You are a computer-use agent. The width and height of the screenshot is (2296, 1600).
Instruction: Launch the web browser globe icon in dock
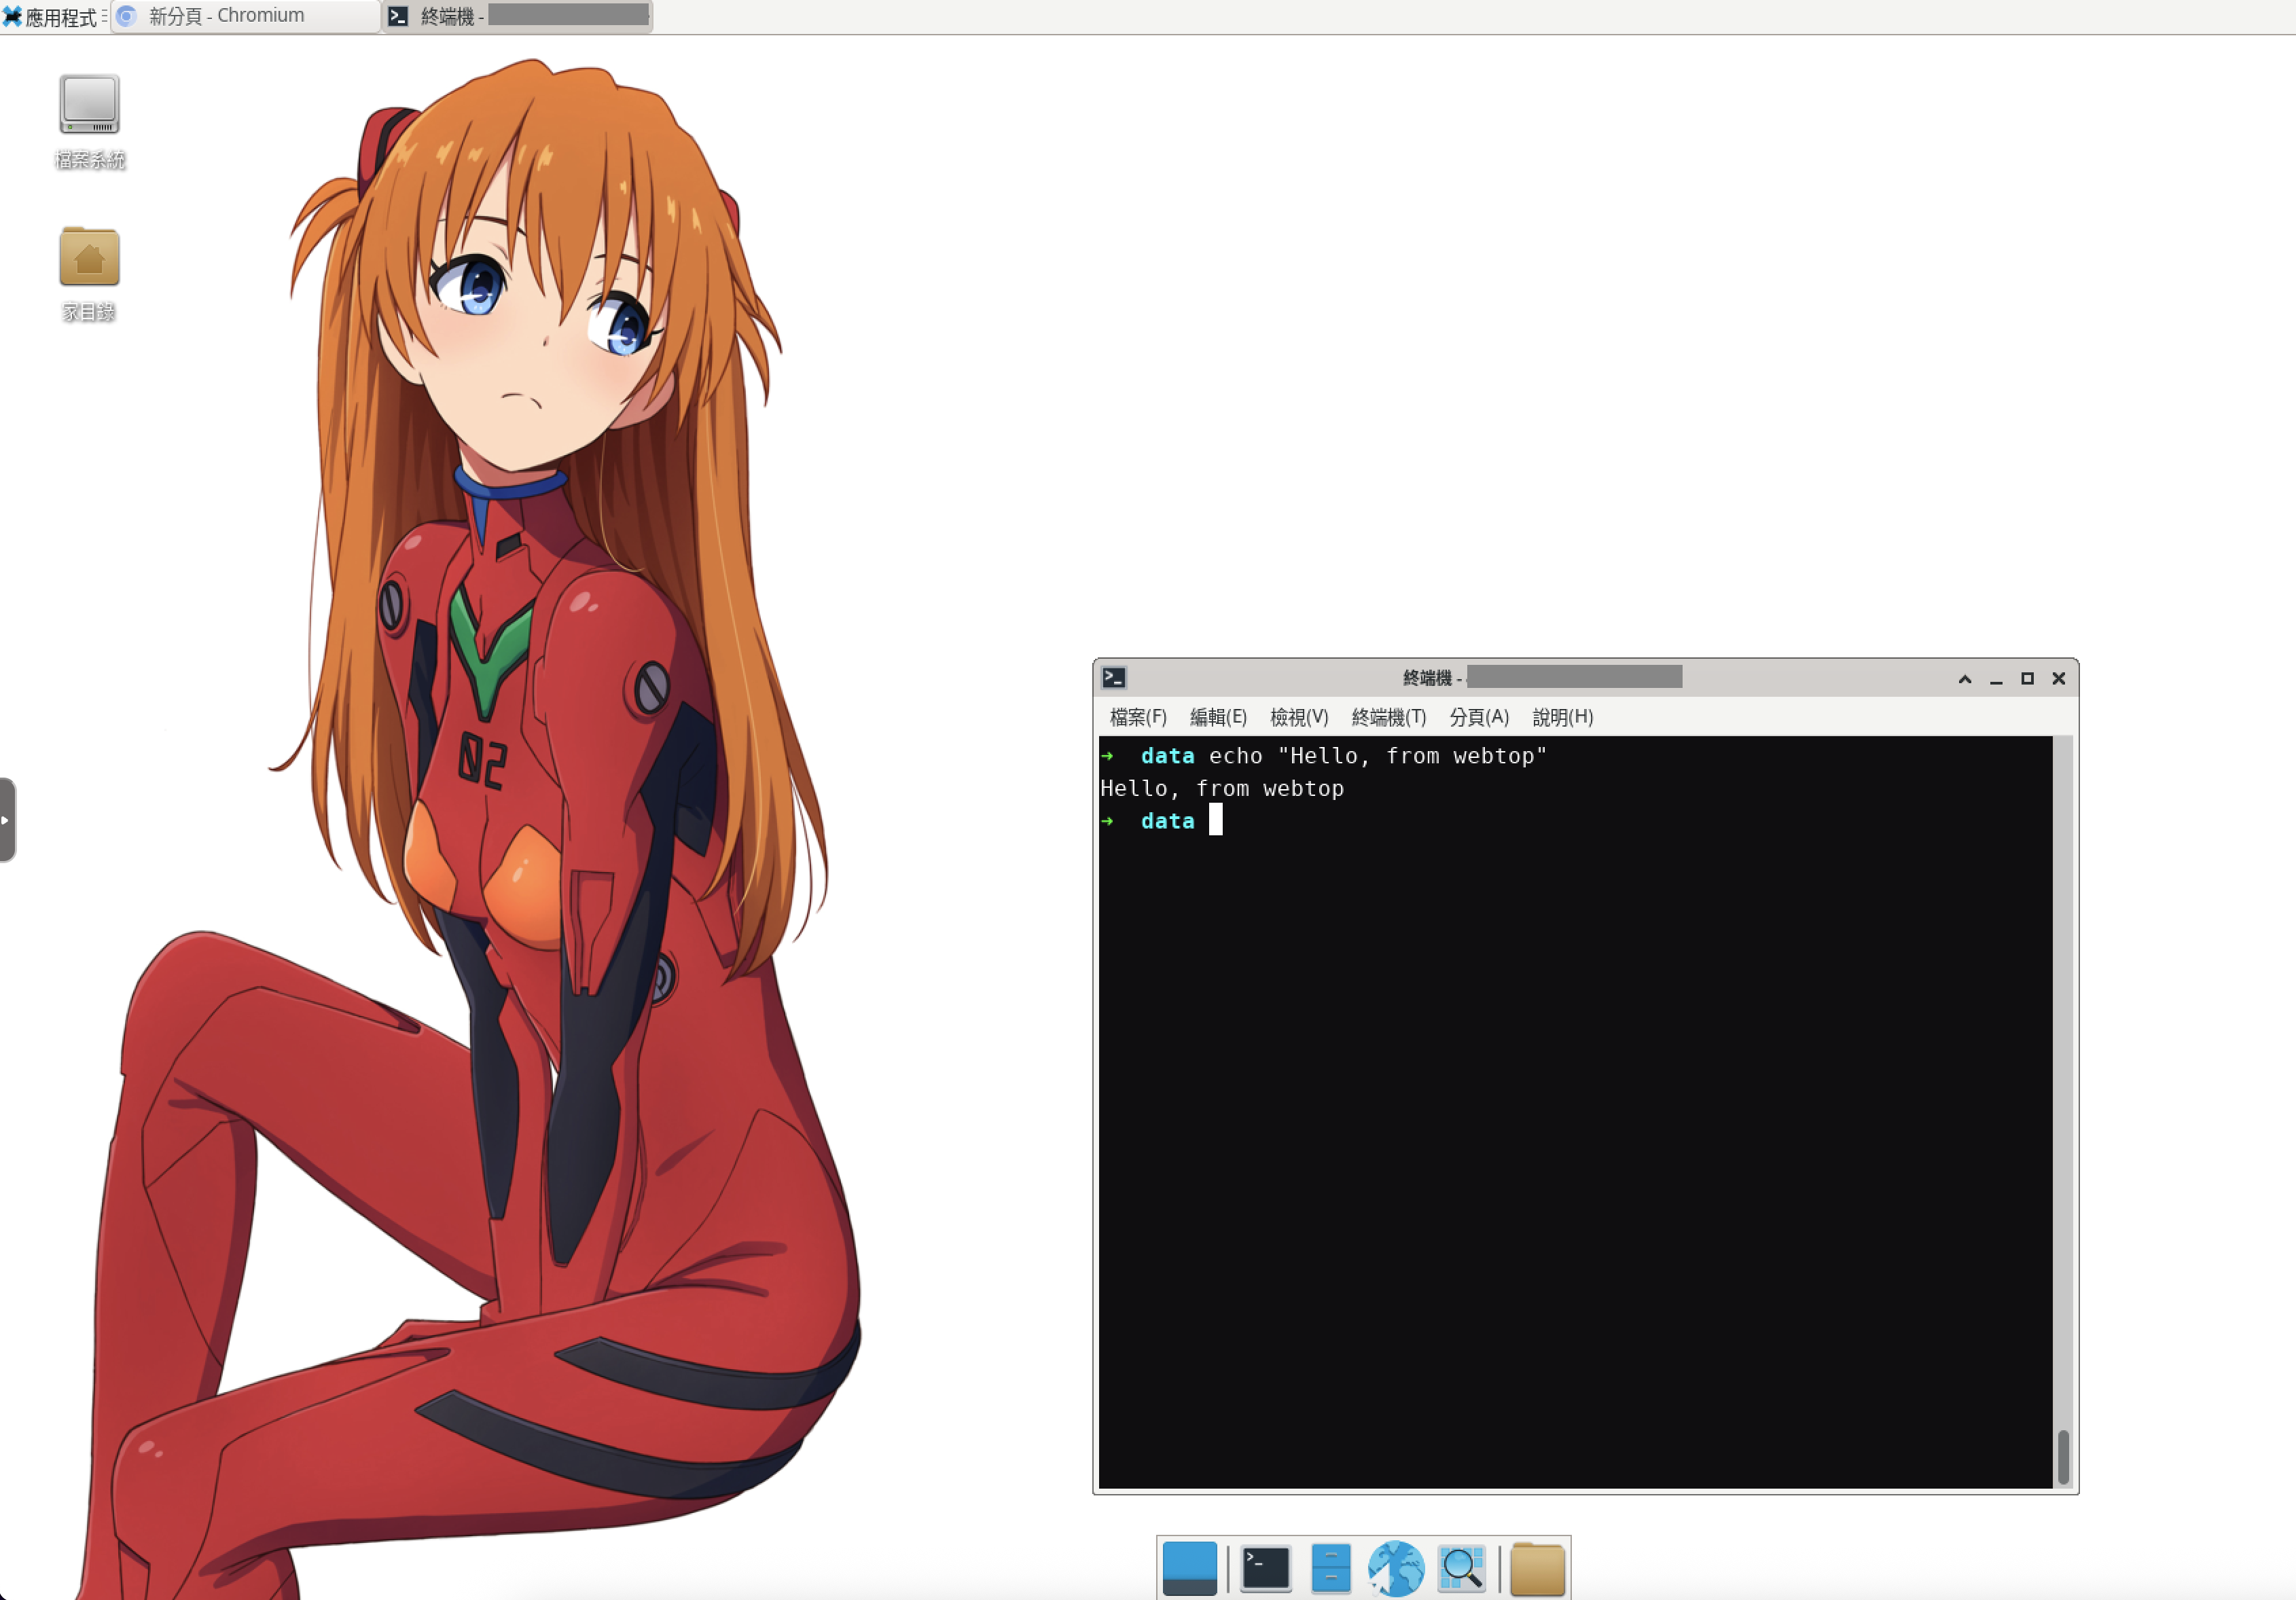(1395, 1568)
